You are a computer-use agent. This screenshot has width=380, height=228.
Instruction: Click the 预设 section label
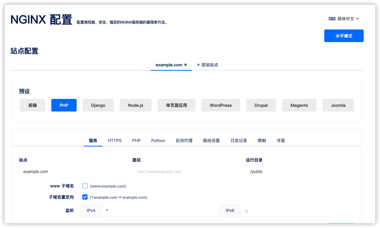coord(24,91)
